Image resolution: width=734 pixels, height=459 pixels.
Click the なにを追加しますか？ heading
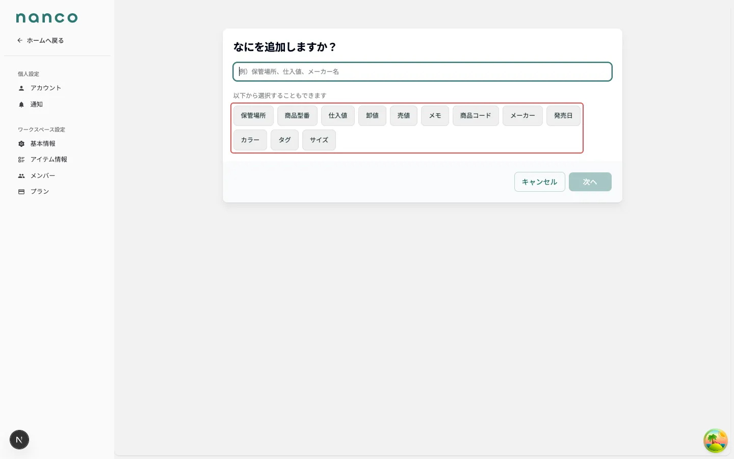[285, 47]
